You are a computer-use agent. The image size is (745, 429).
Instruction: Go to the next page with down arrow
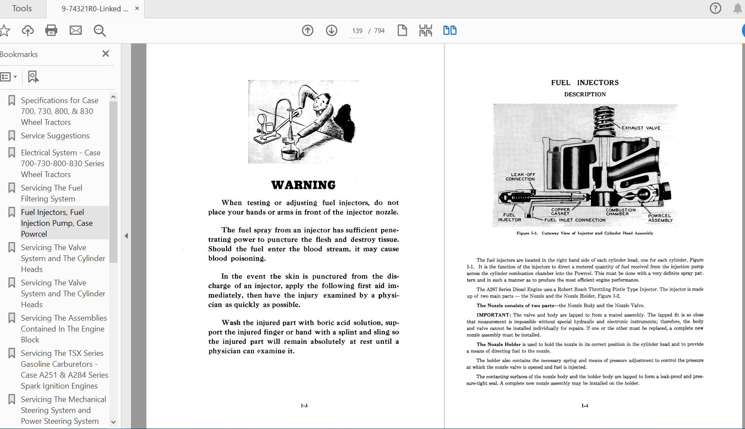point(332,30)
